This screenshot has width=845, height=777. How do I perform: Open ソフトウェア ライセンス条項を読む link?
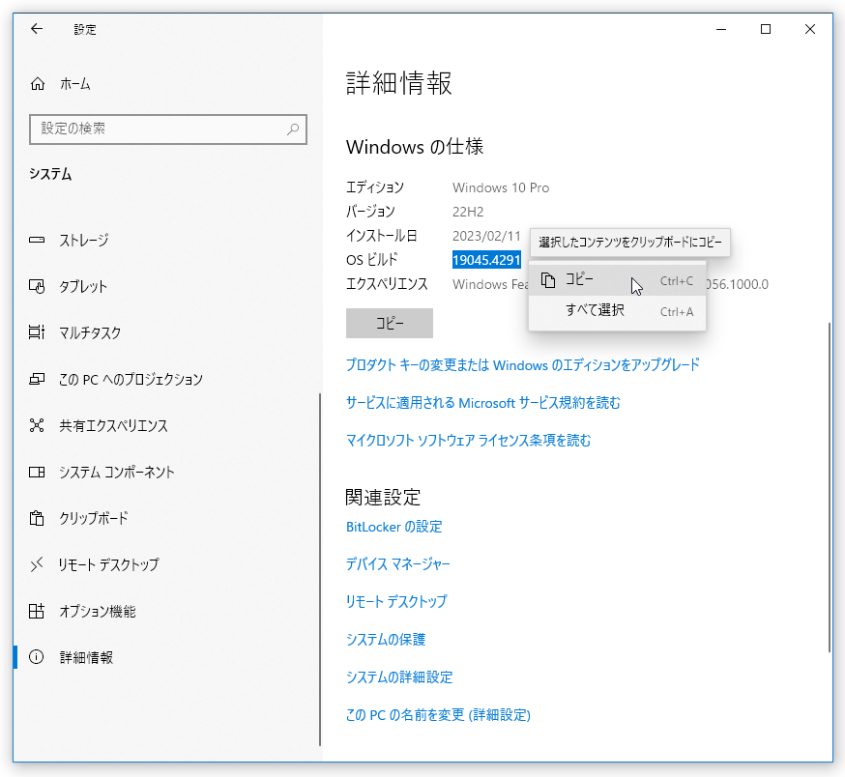pyautogui.click(x=468, y=441)
